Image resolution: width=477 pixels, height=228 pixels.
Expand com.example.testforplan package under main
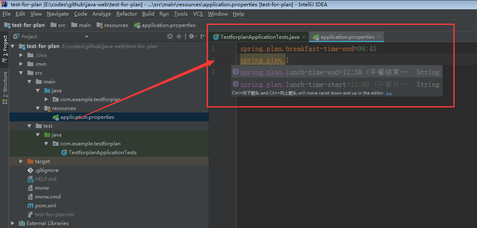46,99
